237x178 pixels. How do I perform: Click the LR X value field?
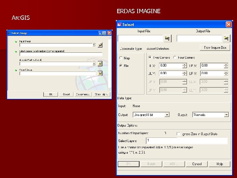(x=212, y=66)
